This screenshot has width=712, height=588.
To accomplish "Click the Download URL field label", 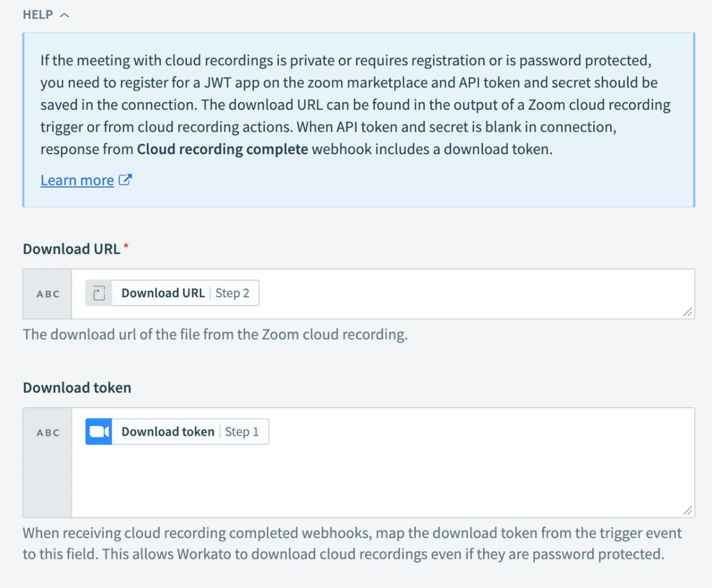I will click(71, 249).
